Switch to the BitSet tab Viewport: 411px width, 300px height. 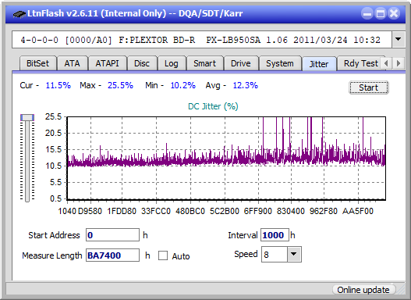point(37,63)
